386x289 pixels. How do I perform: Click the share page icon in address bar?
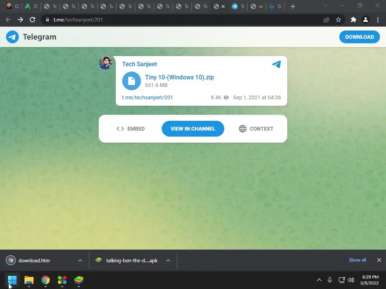(326, 20)
